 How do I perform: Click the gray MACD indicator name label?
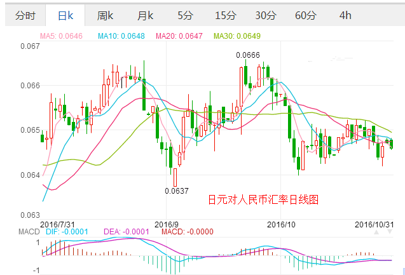click(29, 232)
